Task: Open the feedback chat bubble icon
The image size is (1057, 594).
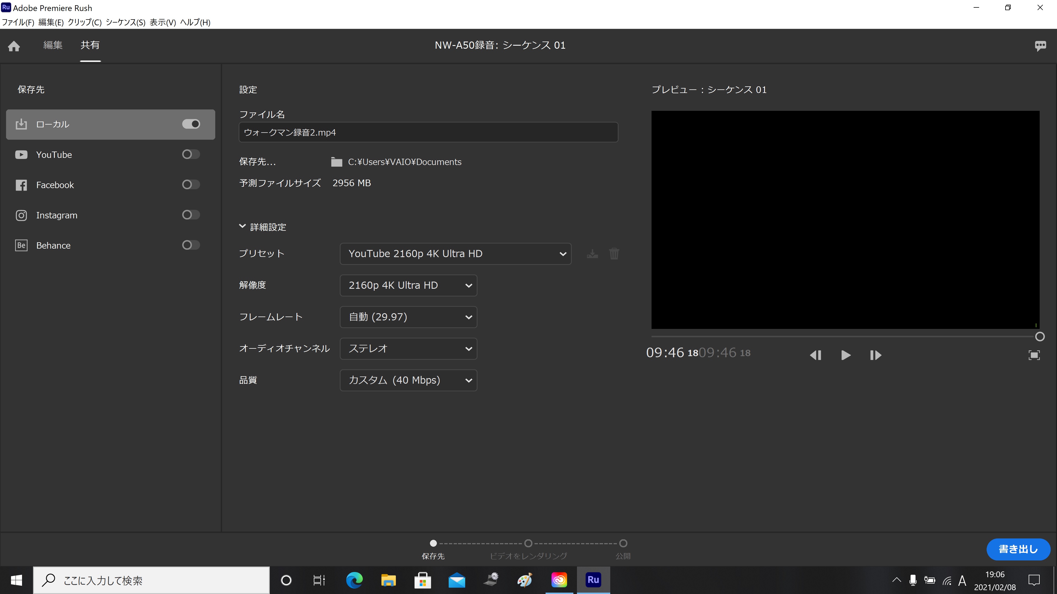Action: click(1040, 46)
